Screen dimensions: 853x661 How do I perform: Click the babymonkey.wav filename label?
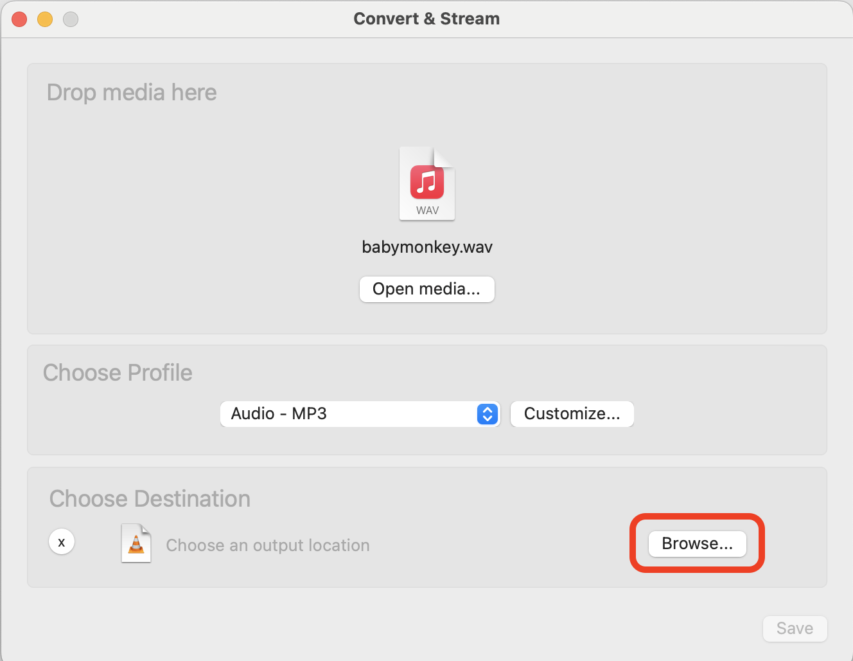pyautogui.click(x=426, y=246)
